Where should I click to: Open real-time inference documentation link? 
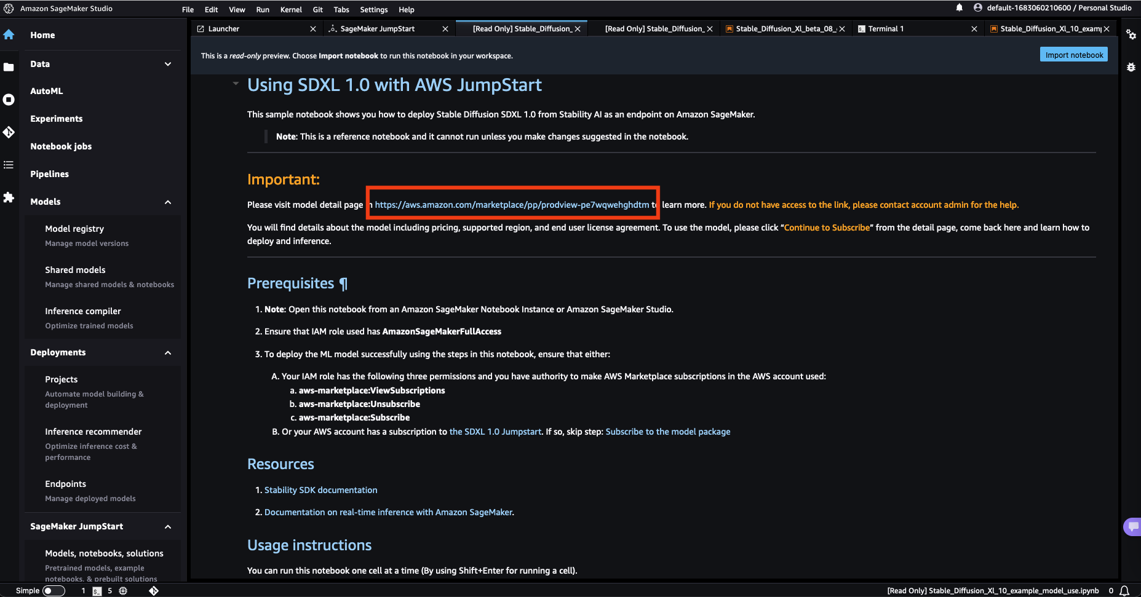[388, 512]
